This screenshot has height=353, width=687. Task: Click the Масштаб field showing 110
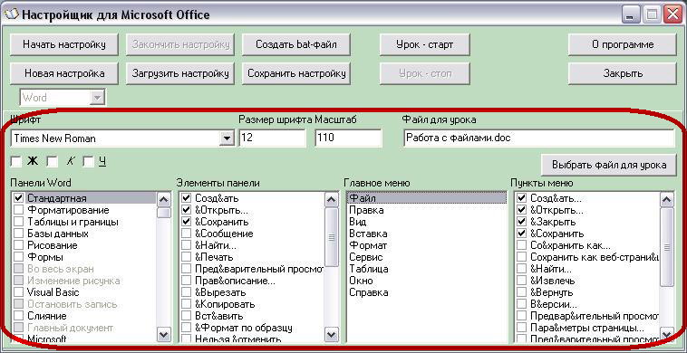(348, 138)
